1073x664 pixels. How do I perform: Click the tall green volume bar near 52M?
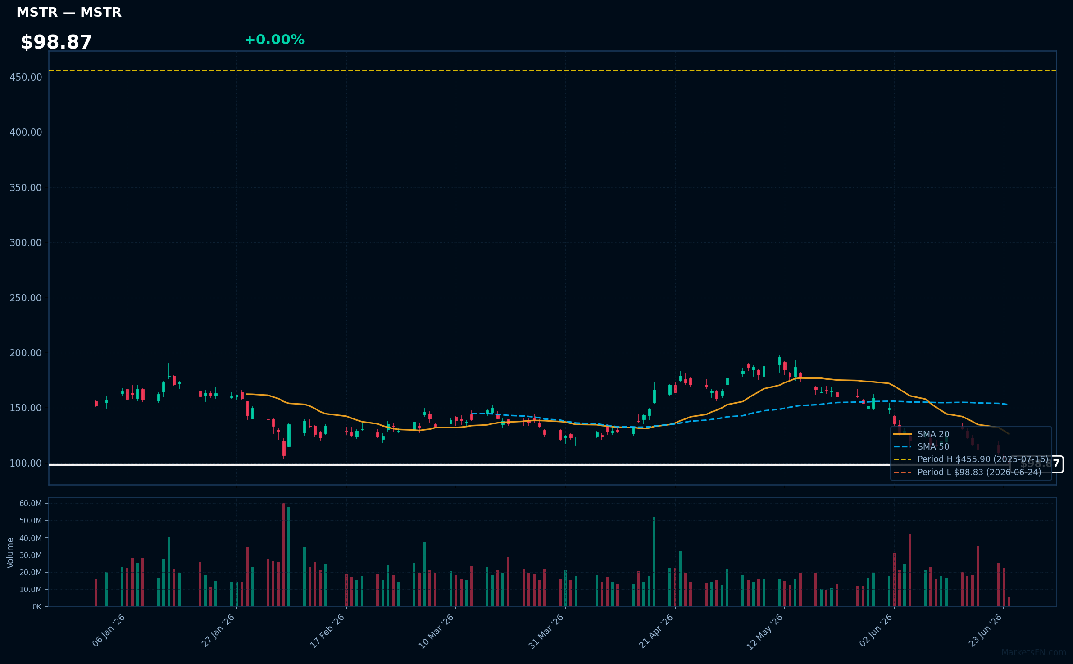654,562
